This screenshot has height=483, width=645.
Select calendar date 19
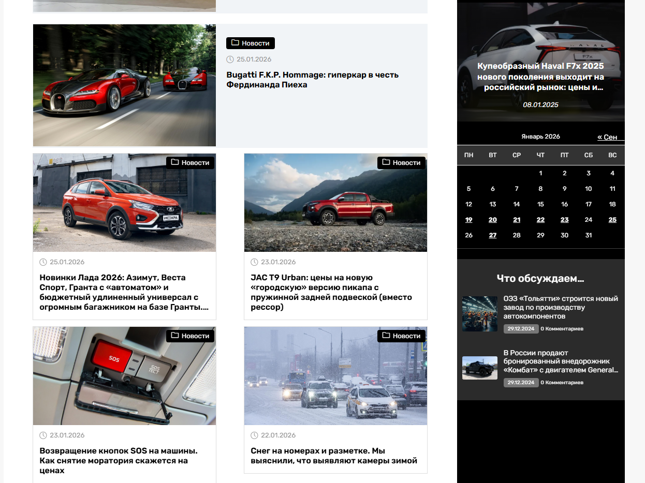coord(468,220)
